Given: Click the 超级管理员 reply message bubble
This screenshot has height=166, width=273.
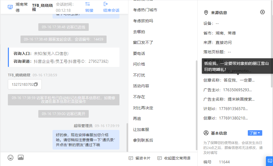Looking at the screenshot, I should pyautogui.click(x=86, y=140).
